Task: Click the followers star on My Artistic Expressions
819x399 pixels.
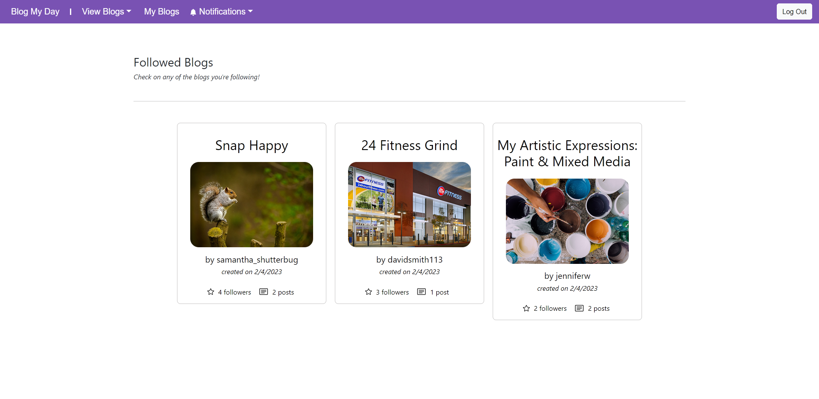Action: [x=526, y=308]
